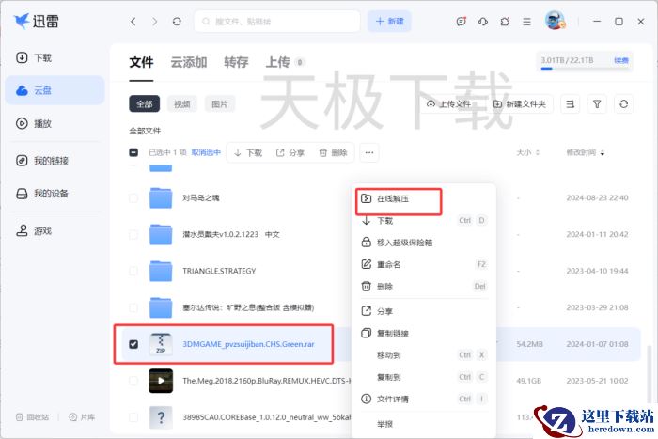This screenshot has height=439, width=658.
Task: Filter by 视频 category
Action: (181, 104)
